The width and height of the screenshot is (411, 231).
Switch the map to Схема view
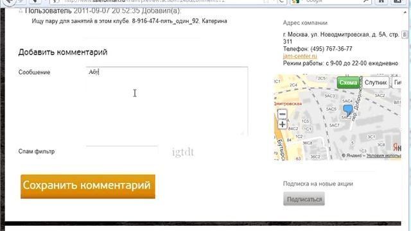(348, 83)
